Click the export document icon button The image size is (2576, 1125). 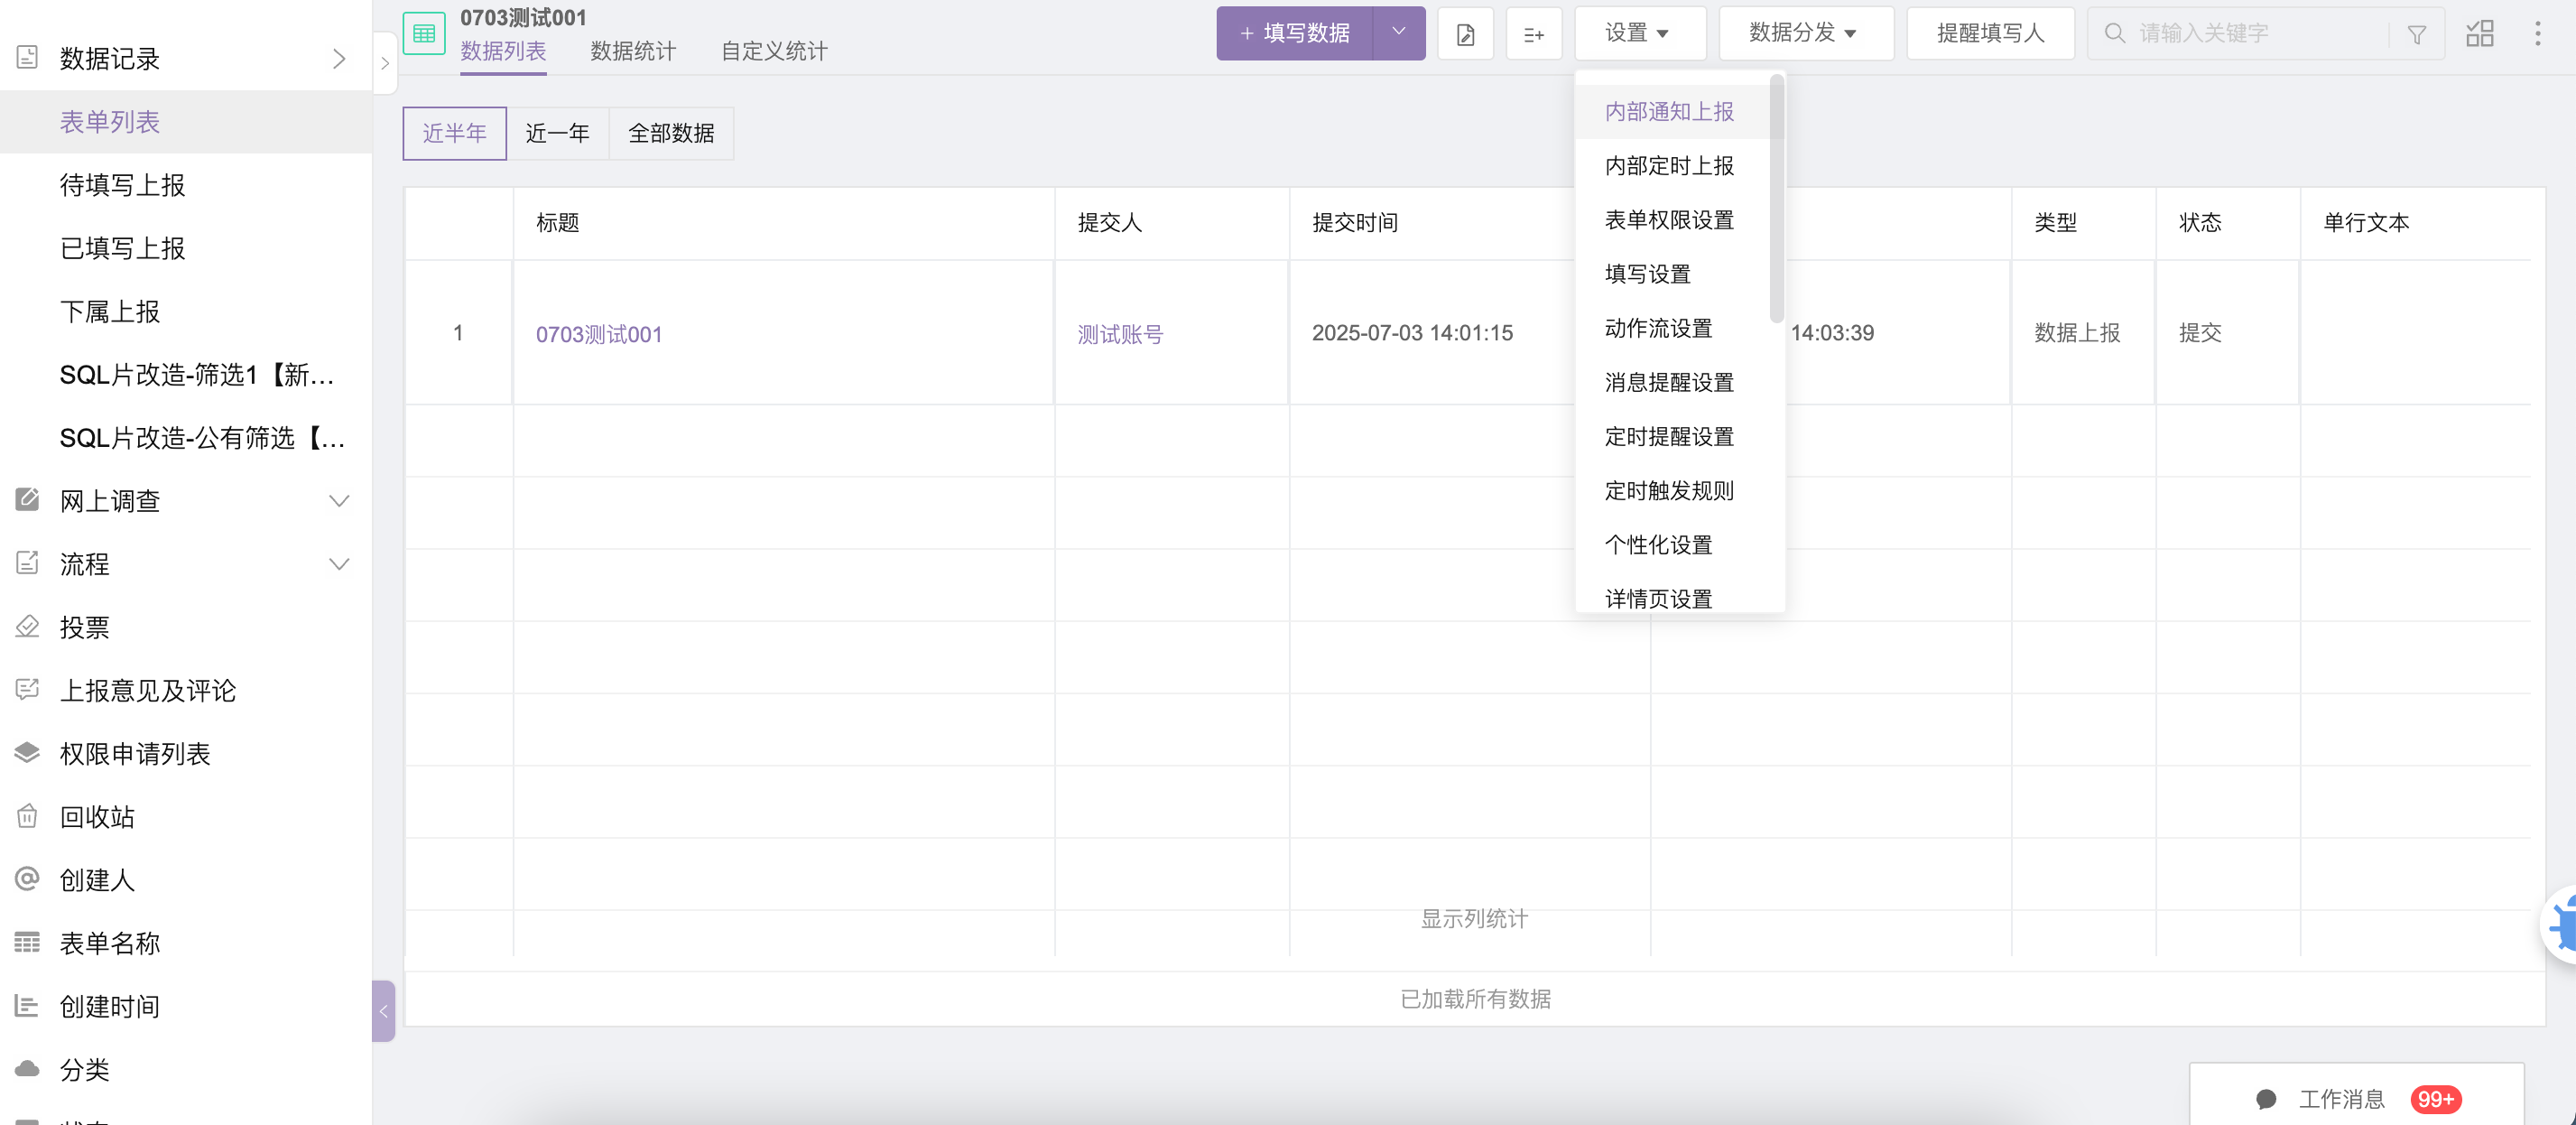point(1465,33)
